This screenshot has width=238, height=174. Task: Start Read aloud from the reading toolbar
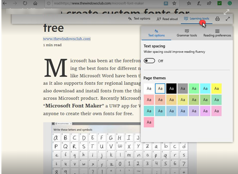(167, 19)
